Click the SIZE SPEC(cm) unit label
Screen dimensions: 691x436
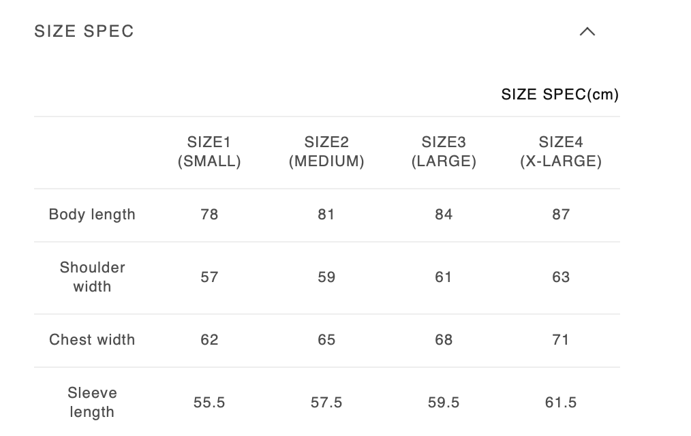coord(559,95)
